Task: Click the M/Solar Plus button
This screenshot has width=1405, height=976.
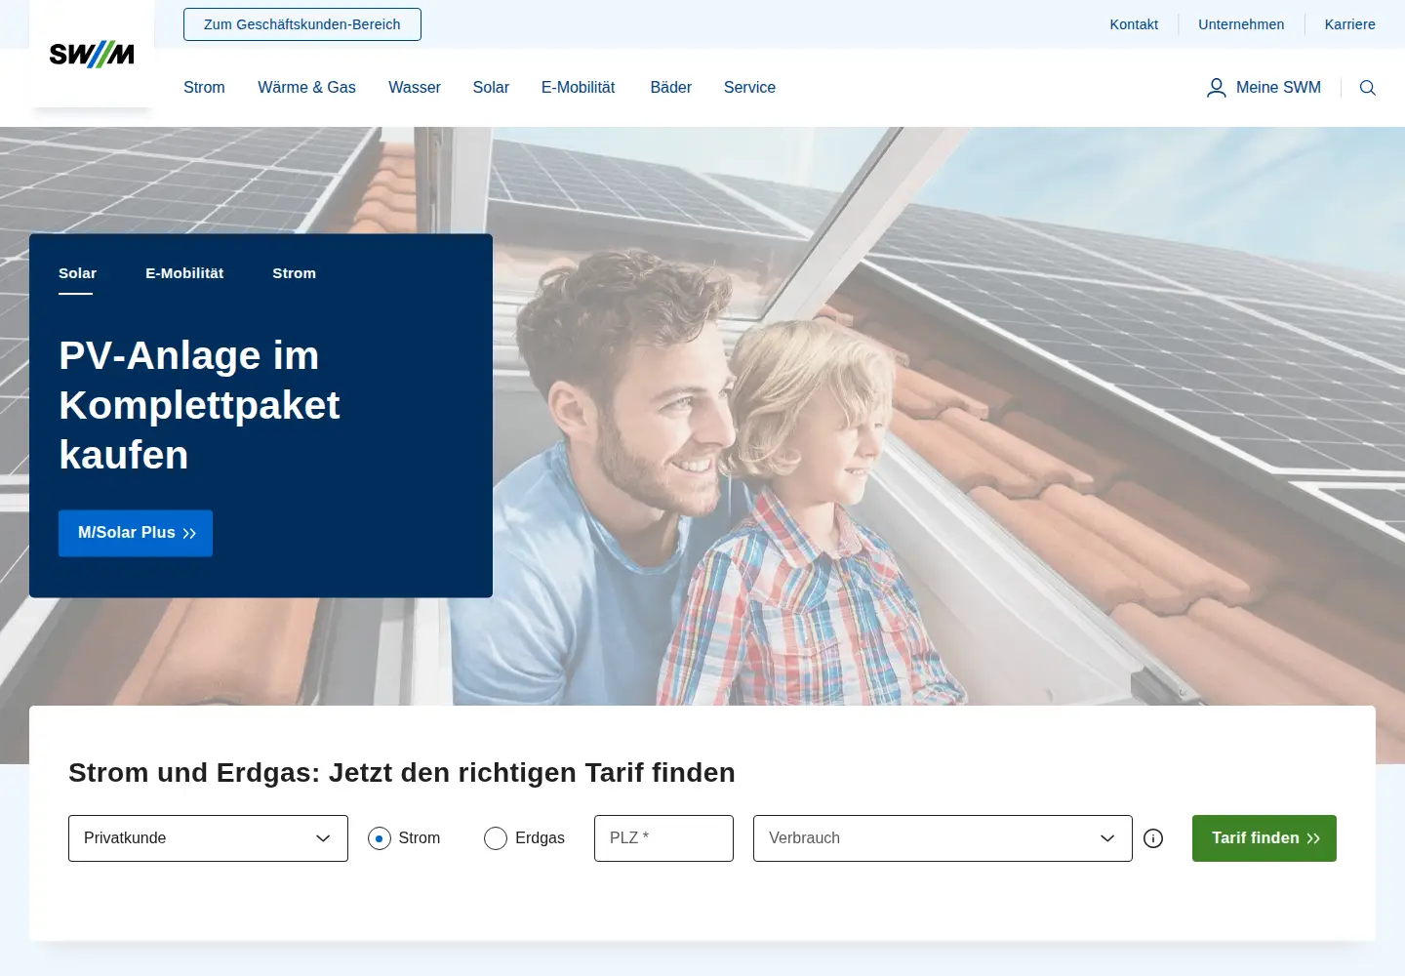Action: 136,533
